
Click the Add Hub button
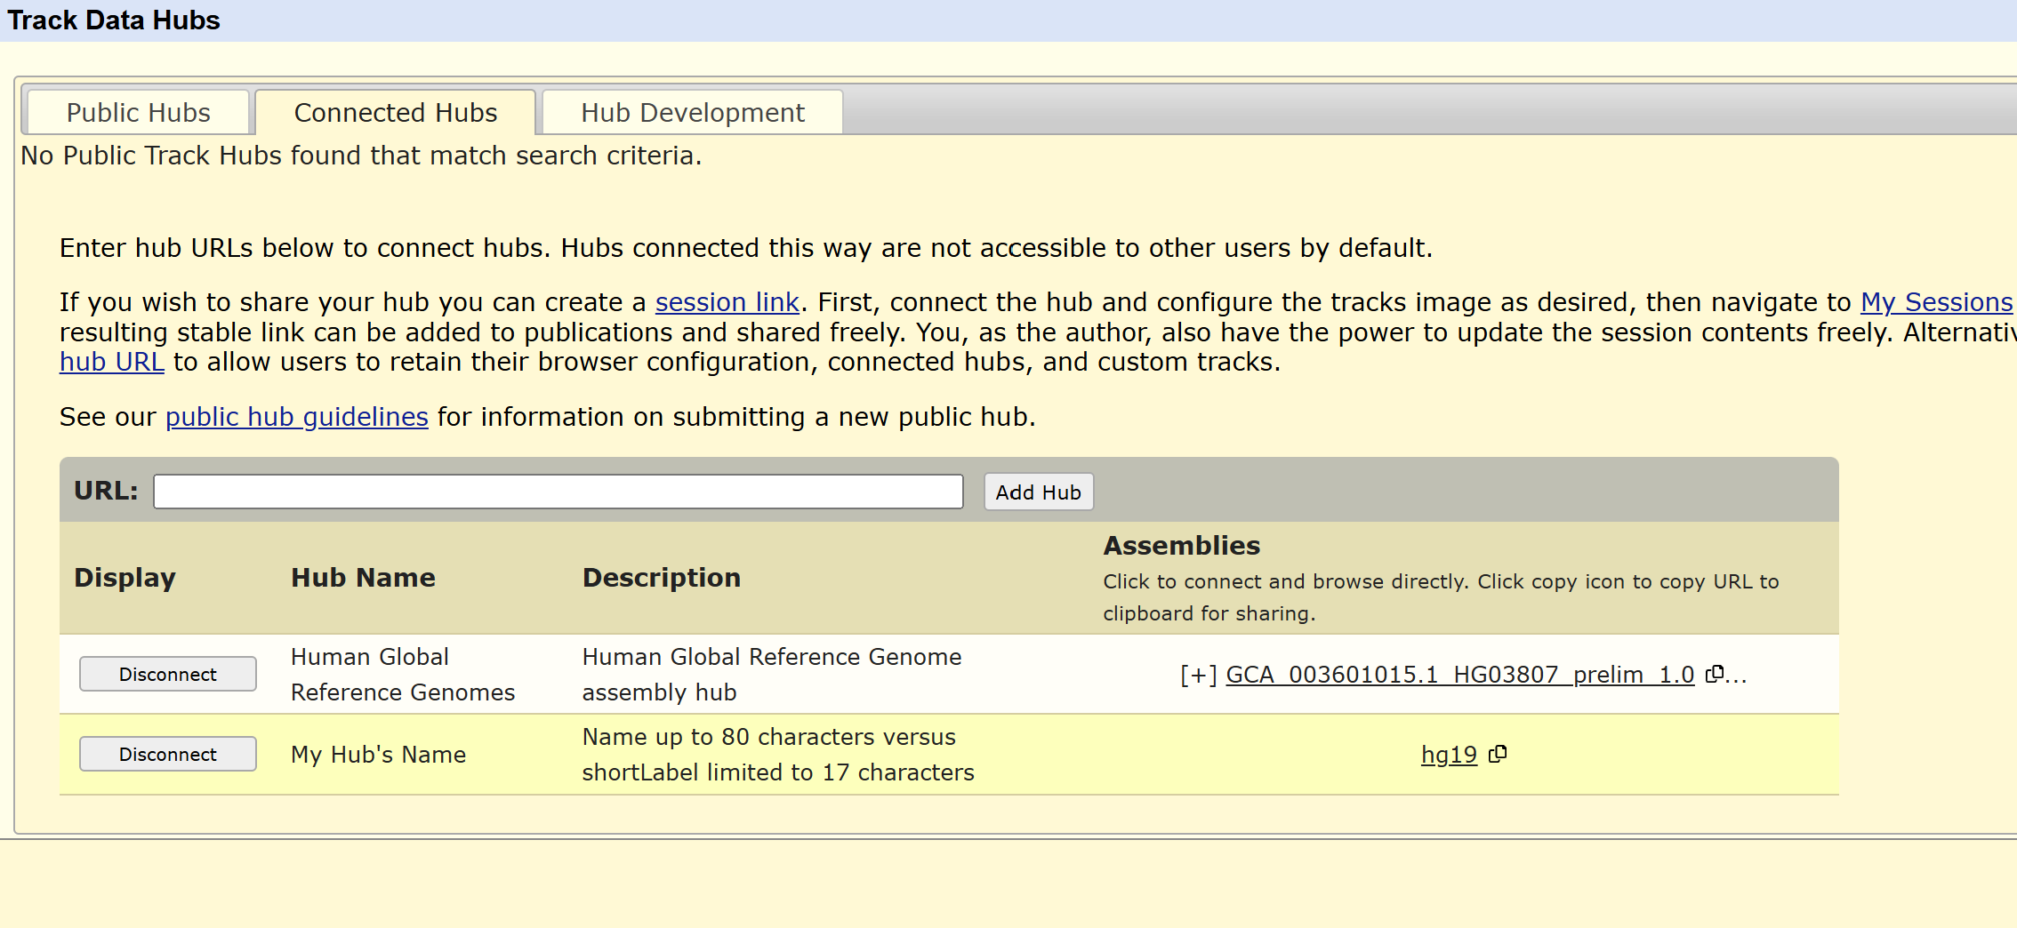click(x=1038, y=492)
